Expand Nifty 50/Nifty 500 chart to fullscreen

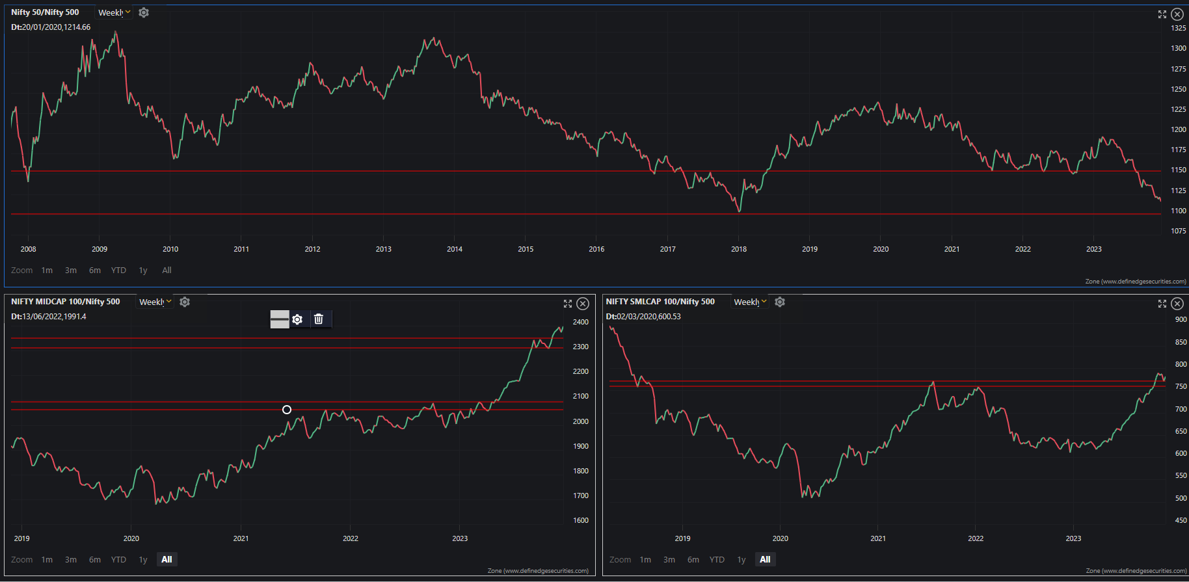point(1162,14)
